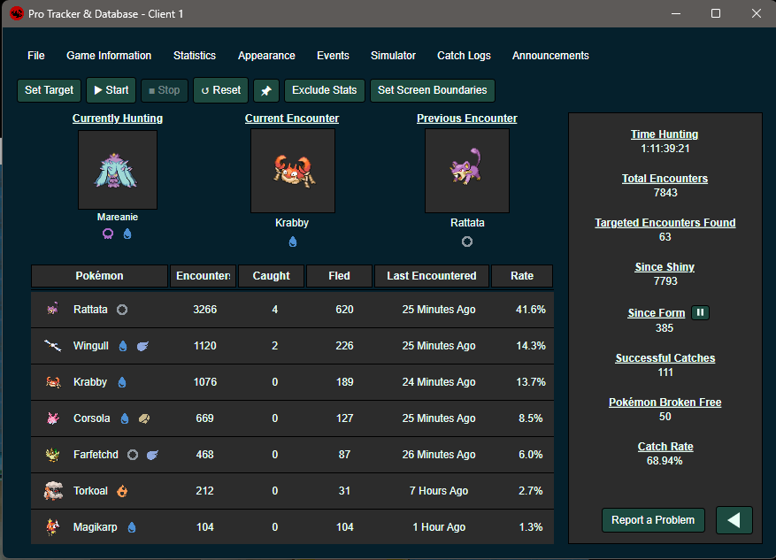Click Torkoal's '7 Hours Ago' cell
Image resolution: width=776 pixels, height=560 pixels.
pyautogui.click(x=439, y=491)
